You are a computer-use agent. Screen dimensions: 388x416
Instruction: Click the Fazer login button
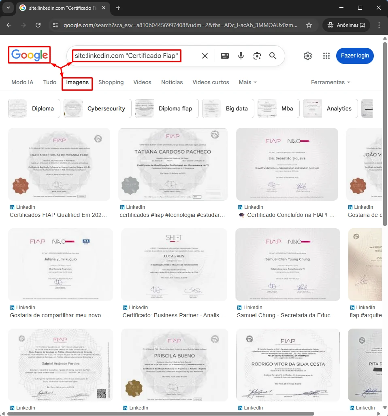point(355,56)
